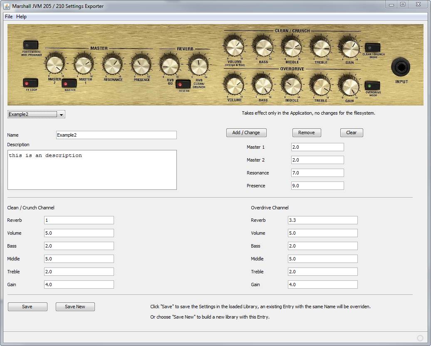The image size is (431, 346).
Task: Focus Overdrive Bass field
Action: pos(323,246)
